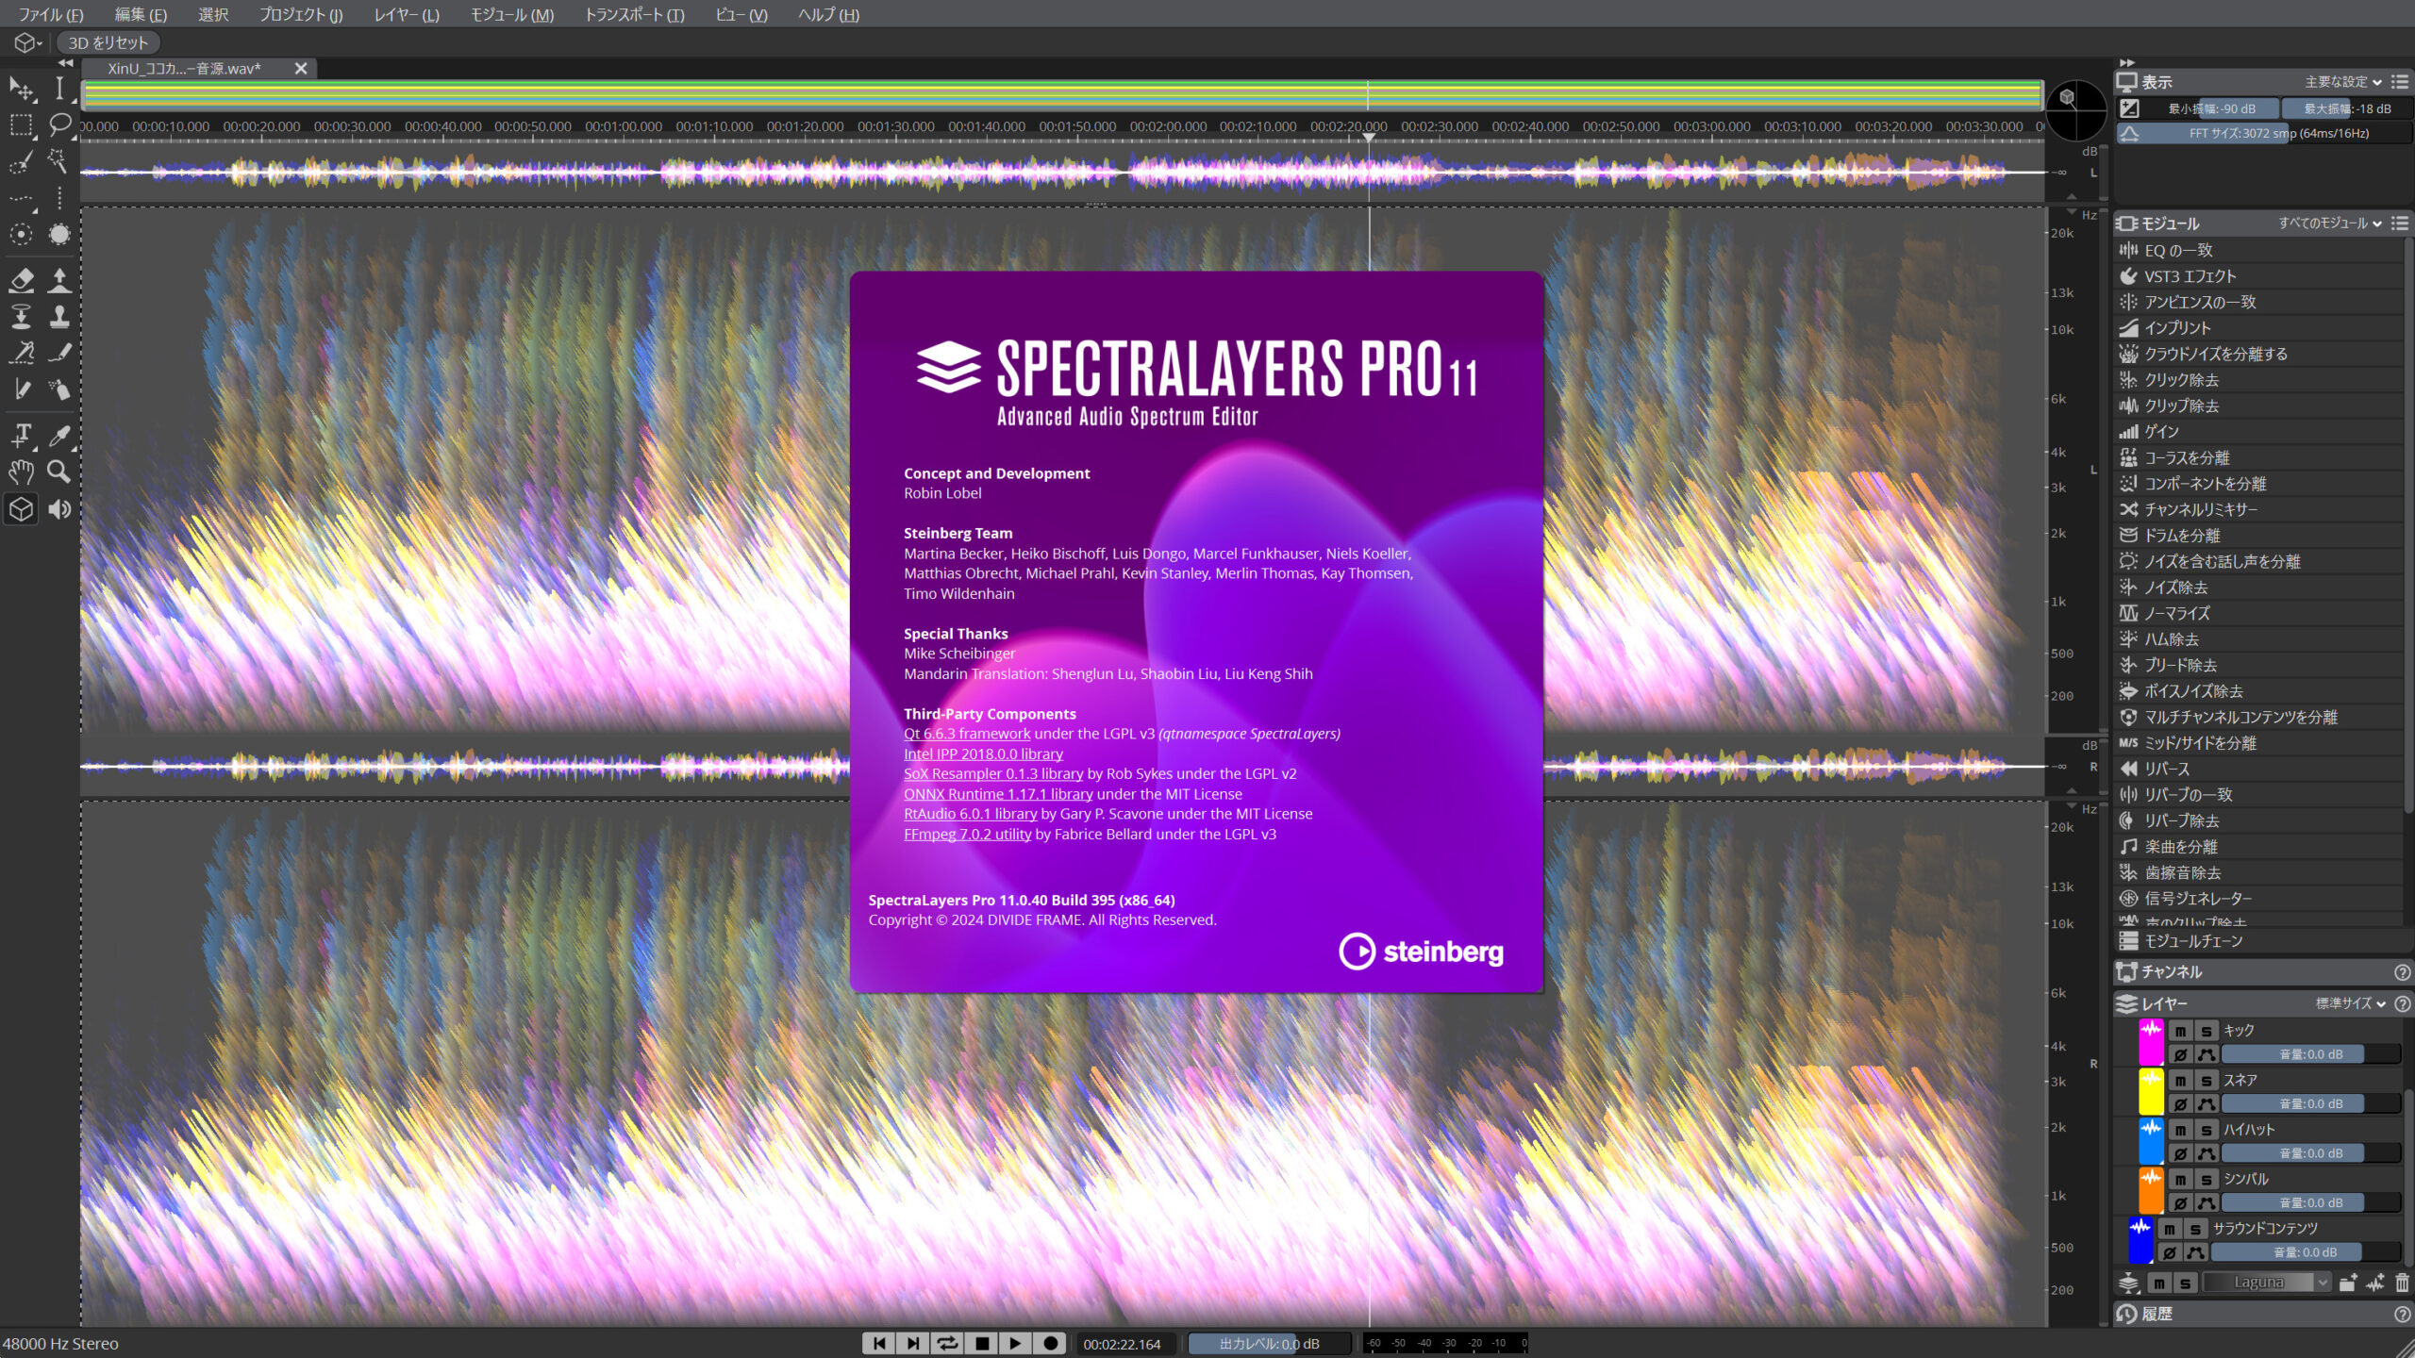Adjust the キック layer 音量 slider
This screenshot has width=2415, height=1358.
point(2310,1054)
